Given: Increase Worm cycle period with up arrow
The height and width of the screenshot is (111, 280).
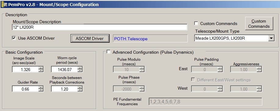Looking at the screenshot, I should 80,68.
